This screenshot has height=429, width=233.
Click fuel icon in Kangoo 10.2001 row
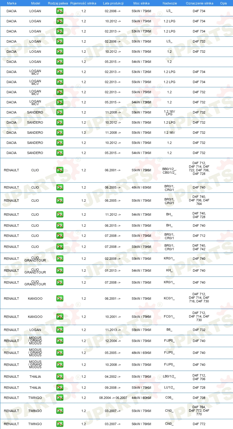point(60,317)
